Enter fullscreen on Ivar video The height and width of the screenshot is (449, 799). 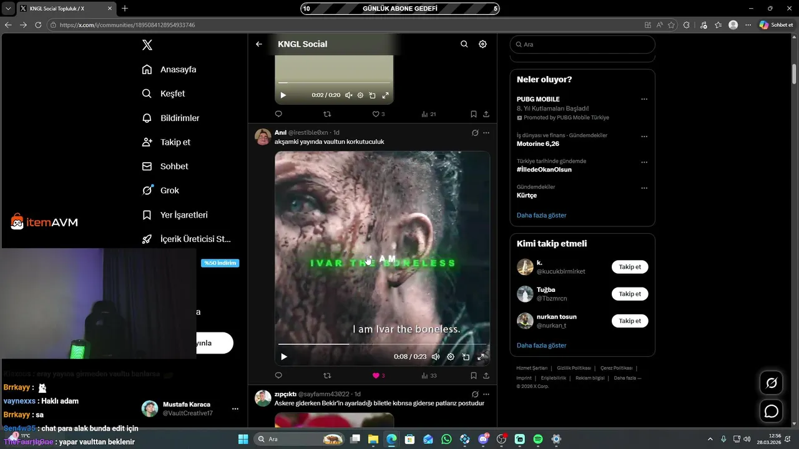click(481, 357)
